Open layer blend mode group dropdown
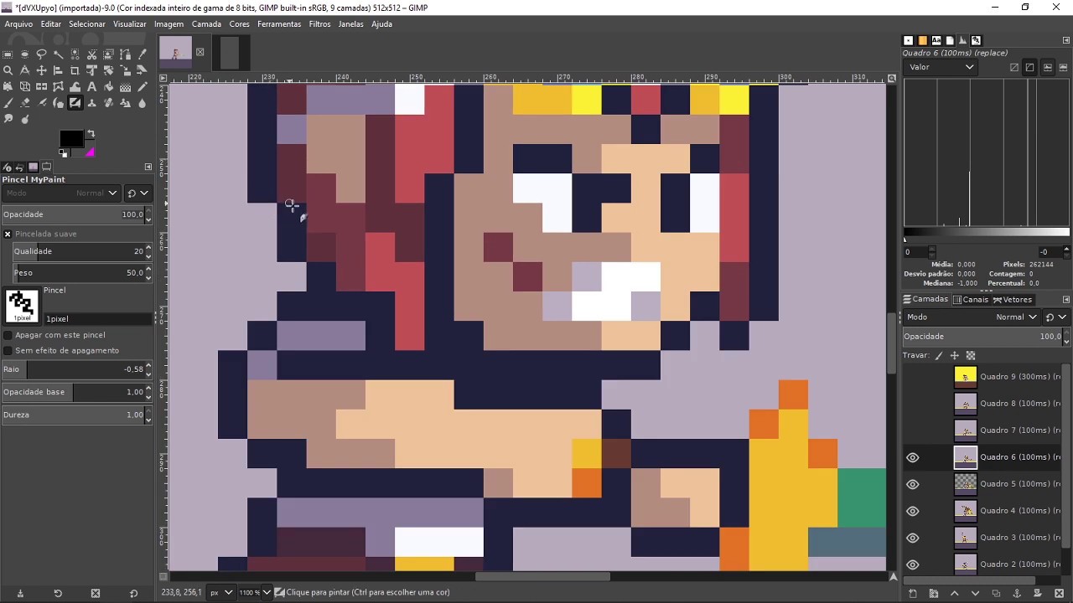Screen dimensions: 1073x603 (1055, 317)
